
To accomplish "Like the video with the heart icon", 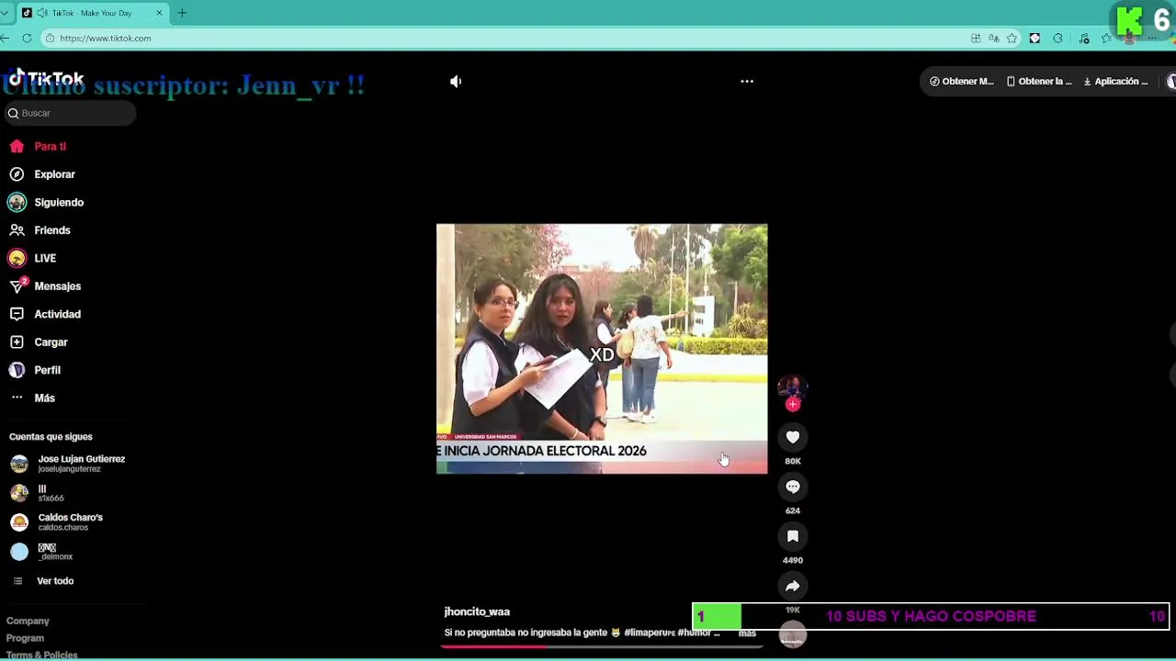I will (x=793, y=437).
